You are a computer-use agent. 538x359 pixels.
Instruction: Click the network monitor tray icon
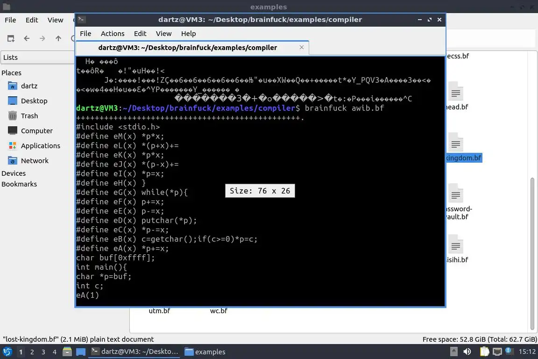tap(497, 352)
